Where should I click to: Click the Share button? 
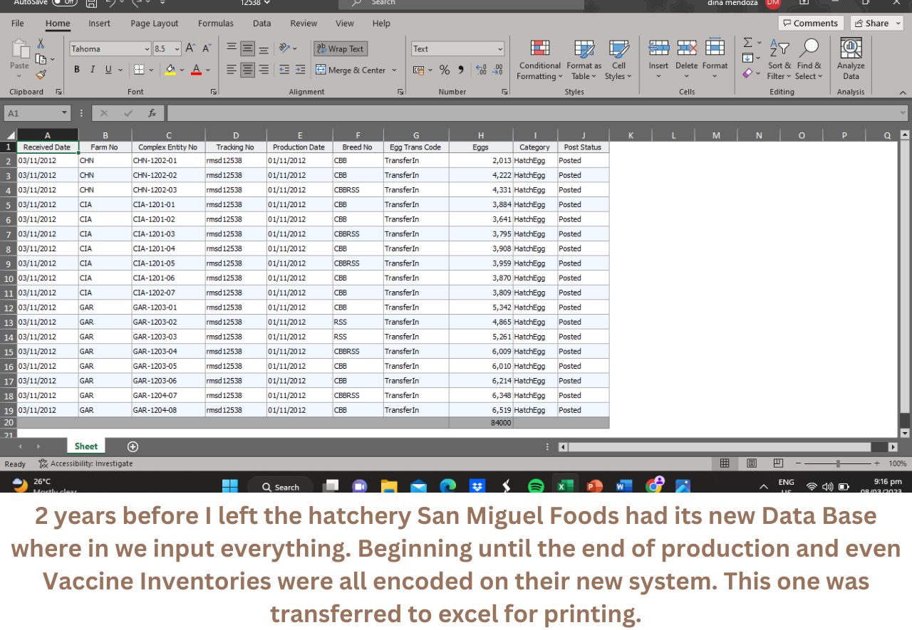876,23
